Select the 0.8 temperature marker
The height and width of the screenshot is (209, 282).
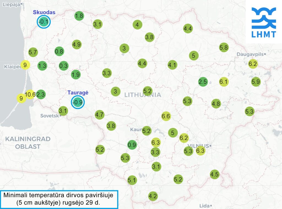(x=59, y=51)
